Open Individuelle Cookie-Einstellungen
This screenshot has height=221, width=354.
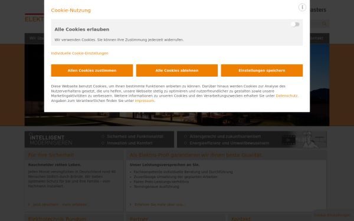80,53
